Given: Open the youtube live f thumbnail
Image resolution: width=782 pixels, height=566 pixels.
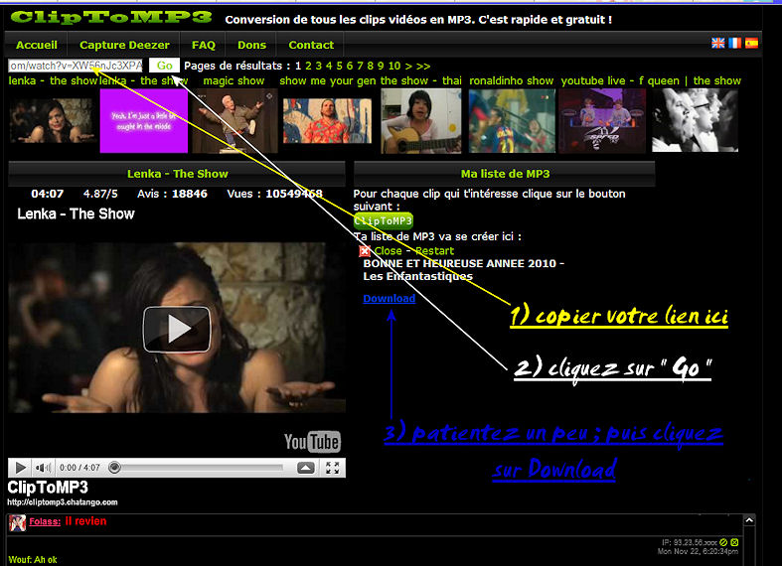Looking at the screenshot, I should pyautogui.click(x=602, y=120).
